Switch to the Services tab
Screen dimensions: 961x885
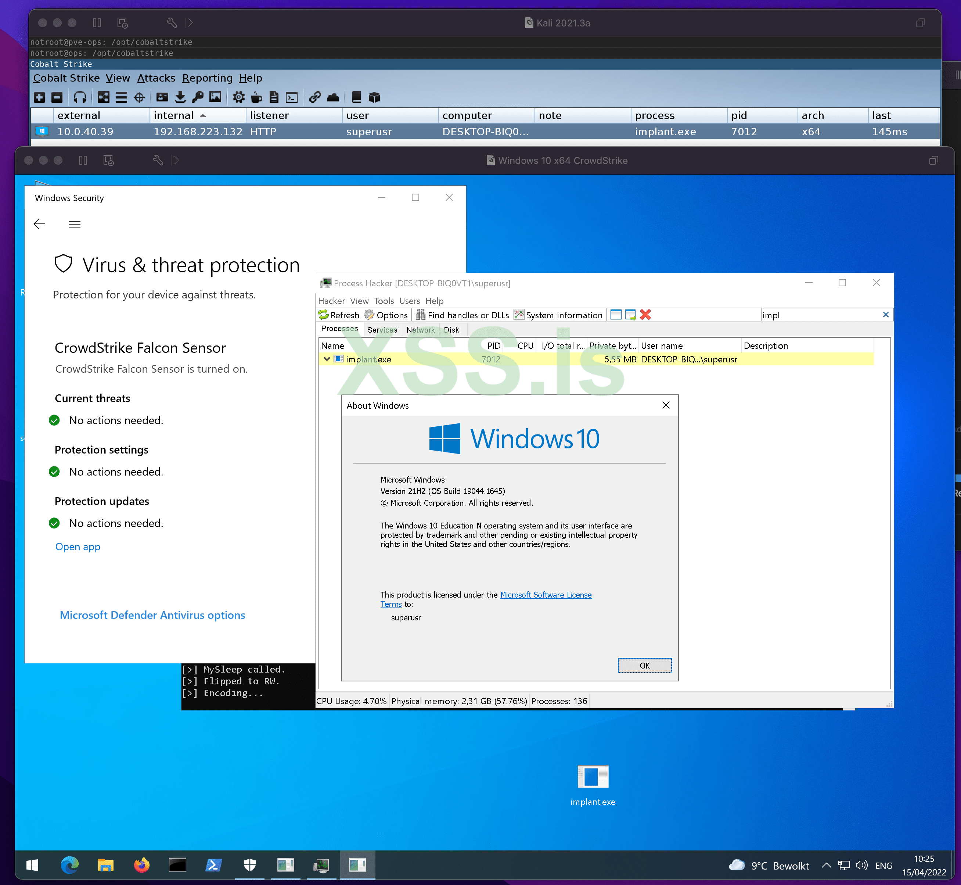coord(382,330)
